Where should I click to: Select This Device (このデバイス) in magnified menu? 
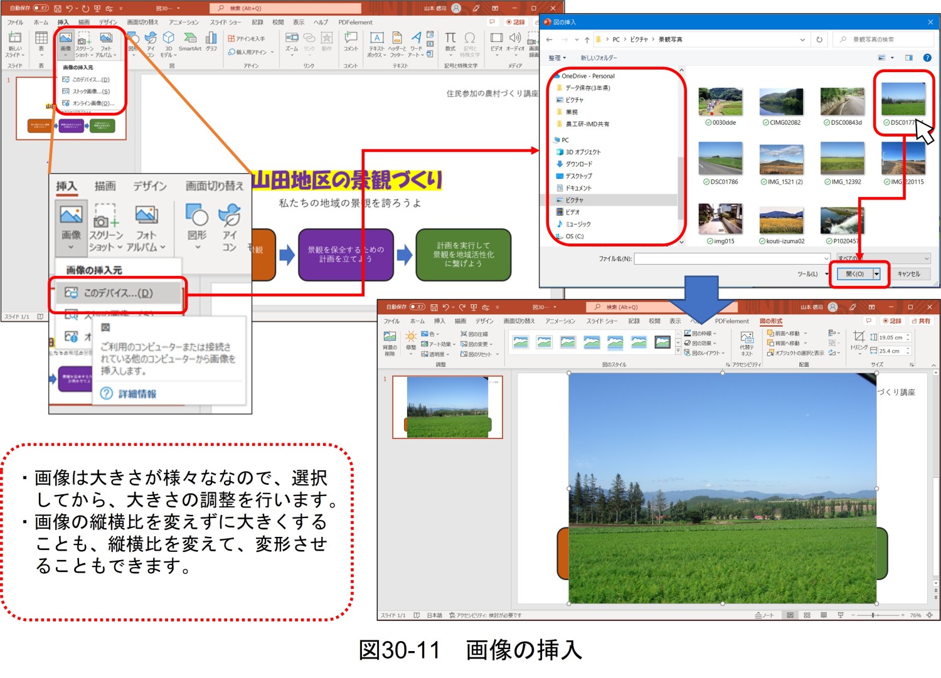click(119, 293)
